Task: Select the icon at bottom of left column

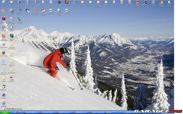Action: 3,104
